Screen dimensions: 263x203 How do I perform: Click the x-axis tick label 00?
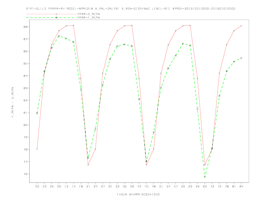click(x=37, y=186)
